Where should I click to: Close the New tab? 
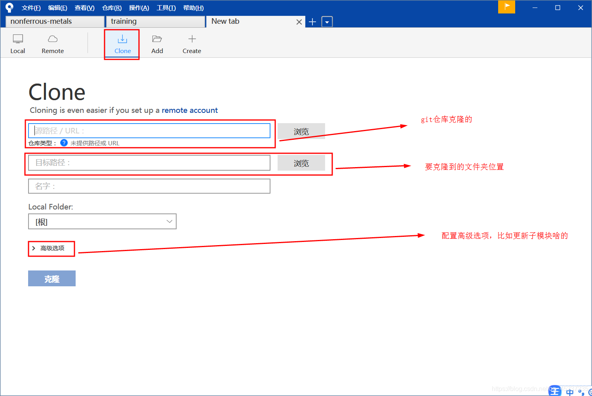299,22
